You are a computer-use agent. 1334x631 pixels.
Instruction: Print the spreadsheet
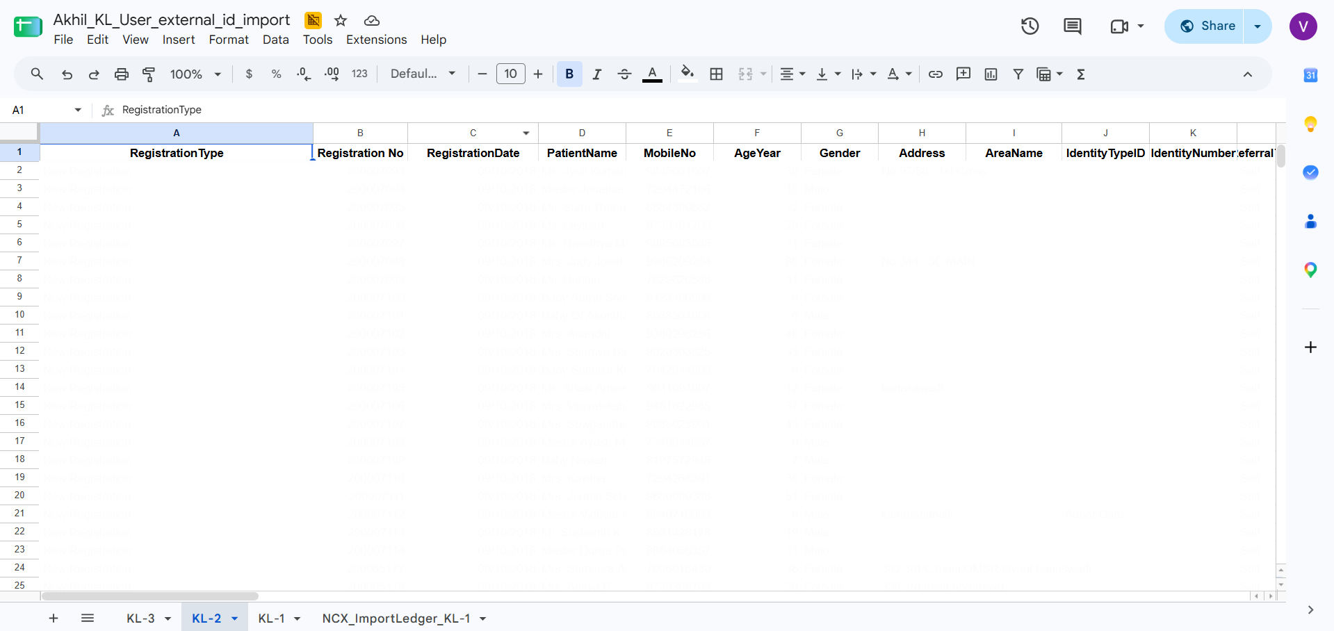122,74
